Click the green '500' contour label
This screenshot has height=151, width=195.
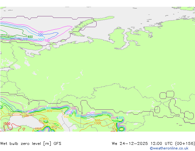click(115, 121)
